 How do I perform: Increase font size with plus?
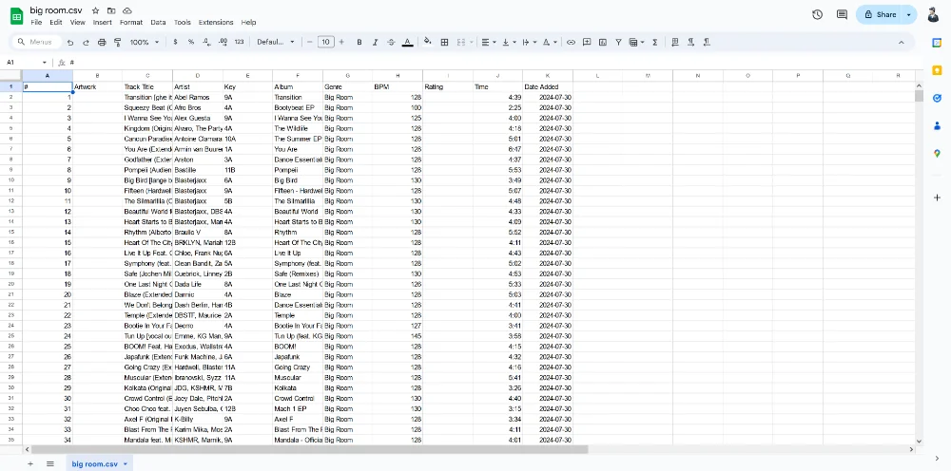341,43
